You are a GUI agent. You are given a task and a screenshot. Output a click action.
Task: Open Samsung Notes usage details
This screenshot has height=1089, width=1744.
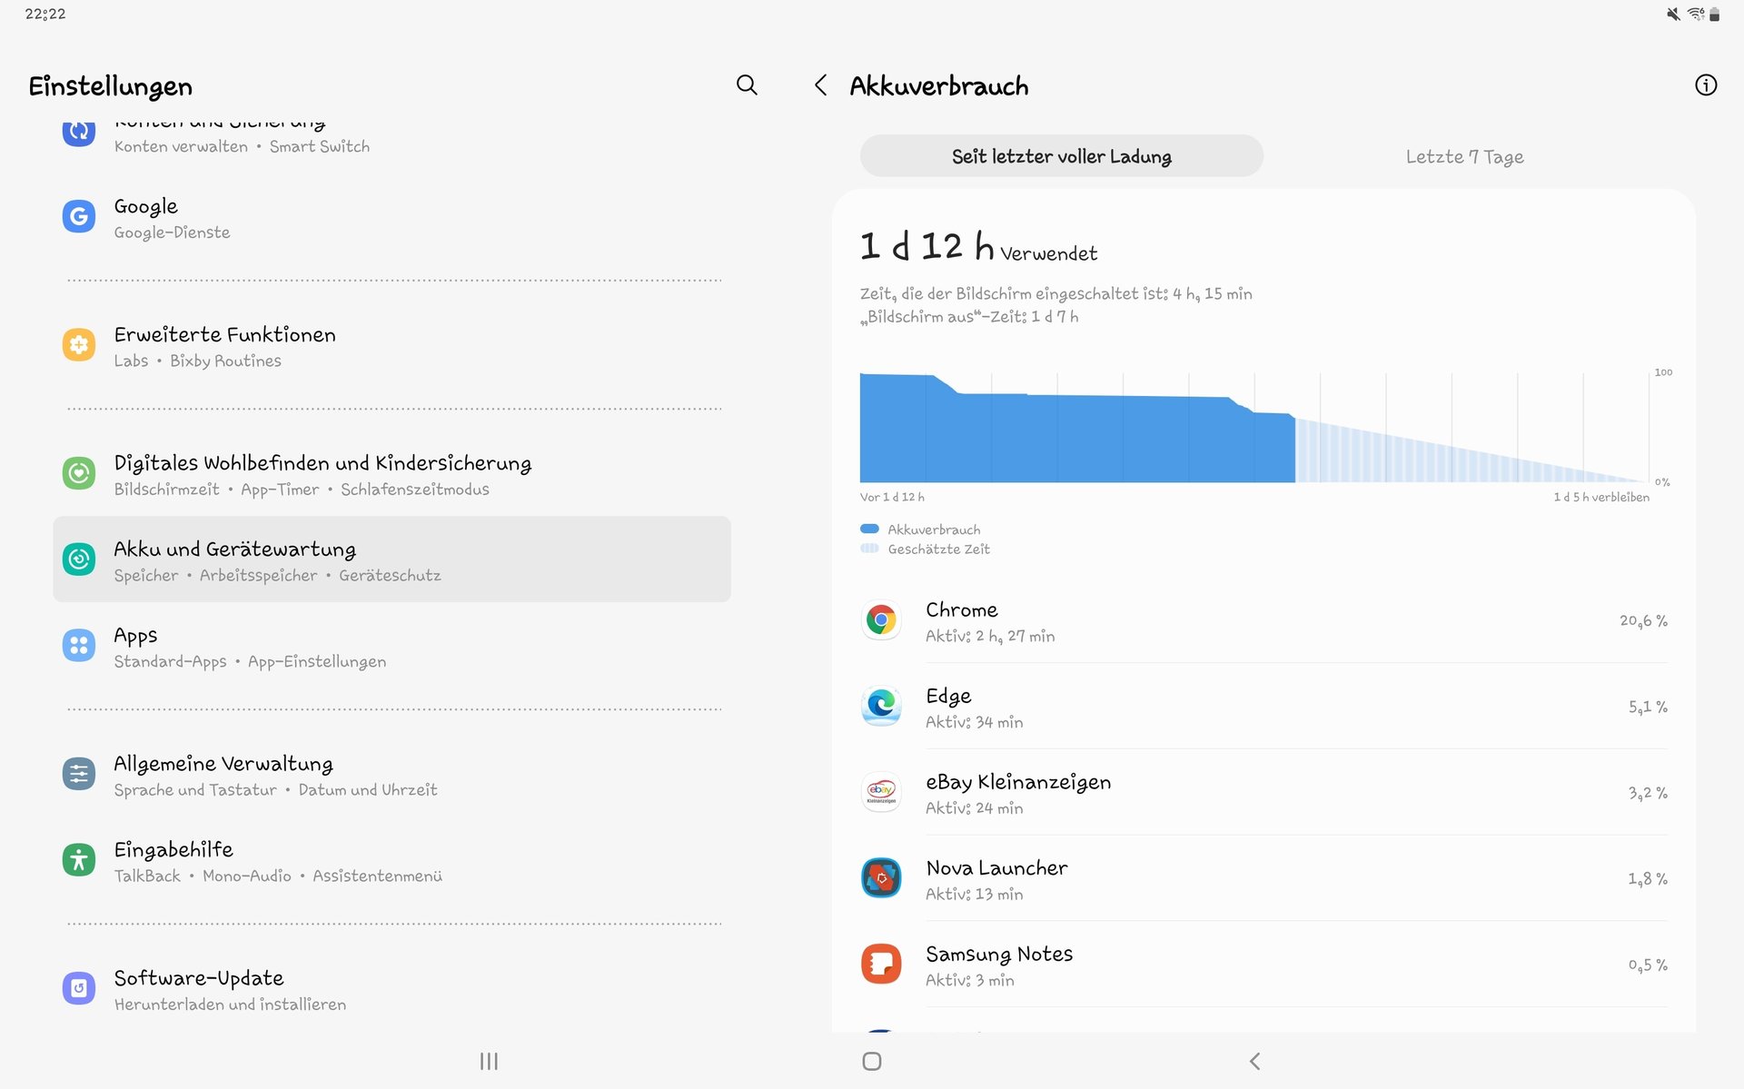coord(1263,965)
